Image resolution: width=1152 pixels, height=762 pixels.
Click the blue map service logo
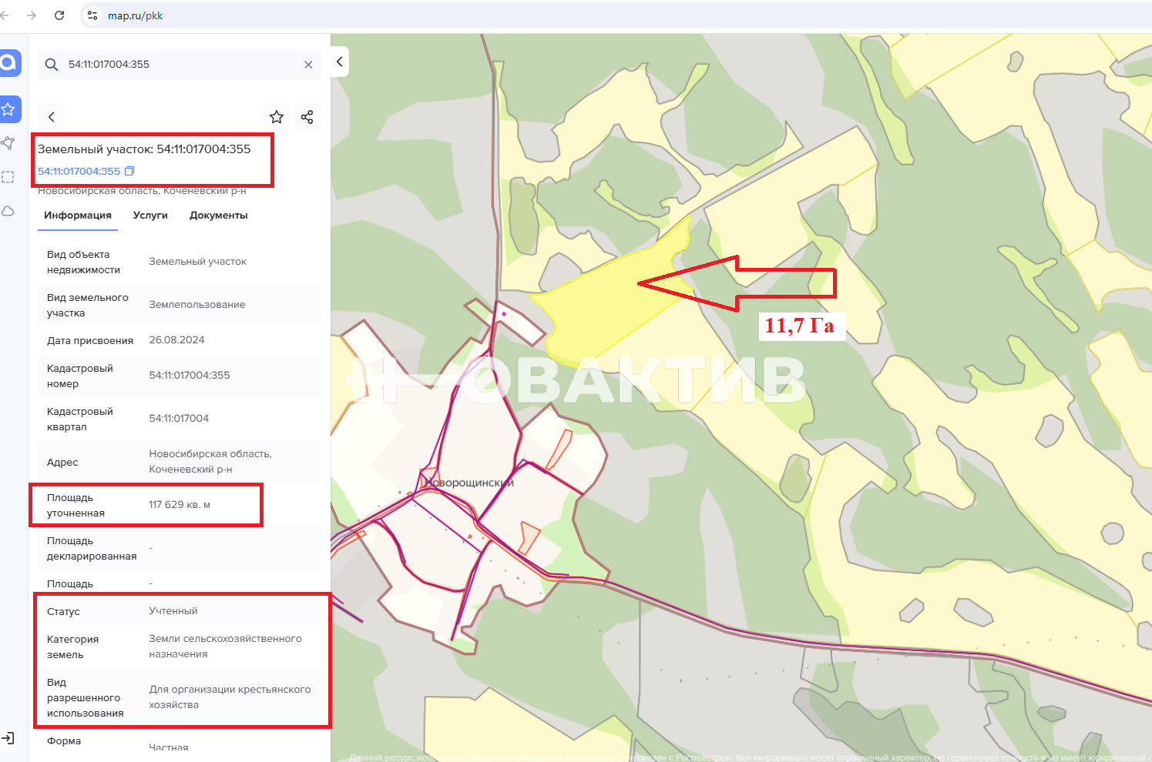[x=9, y=62]
